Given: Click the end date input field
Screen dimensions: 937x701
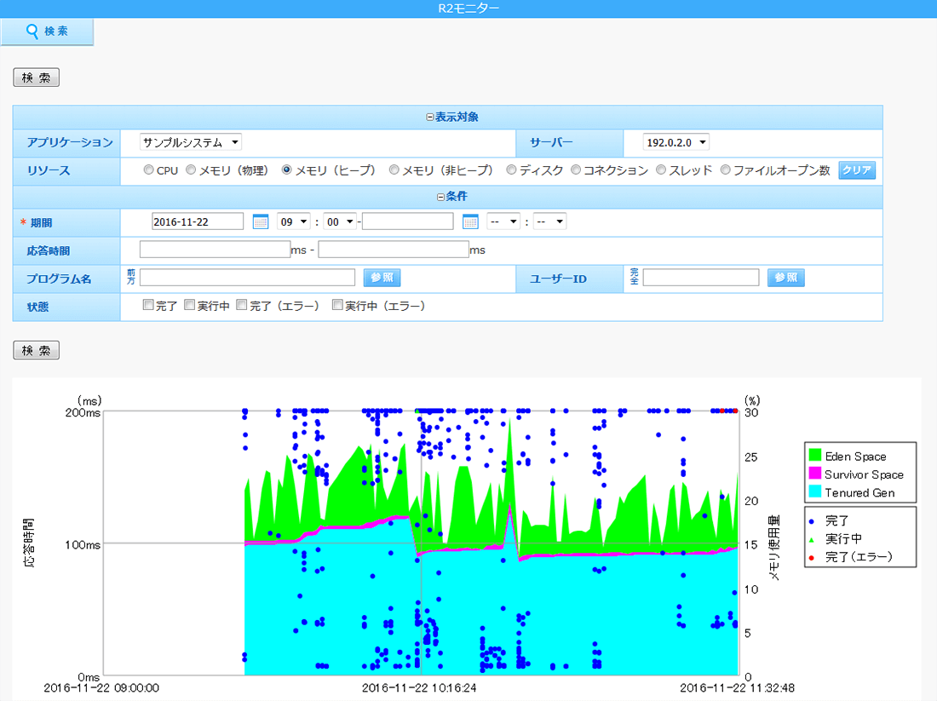Looking at the screenshot, I should coord(407,221).
